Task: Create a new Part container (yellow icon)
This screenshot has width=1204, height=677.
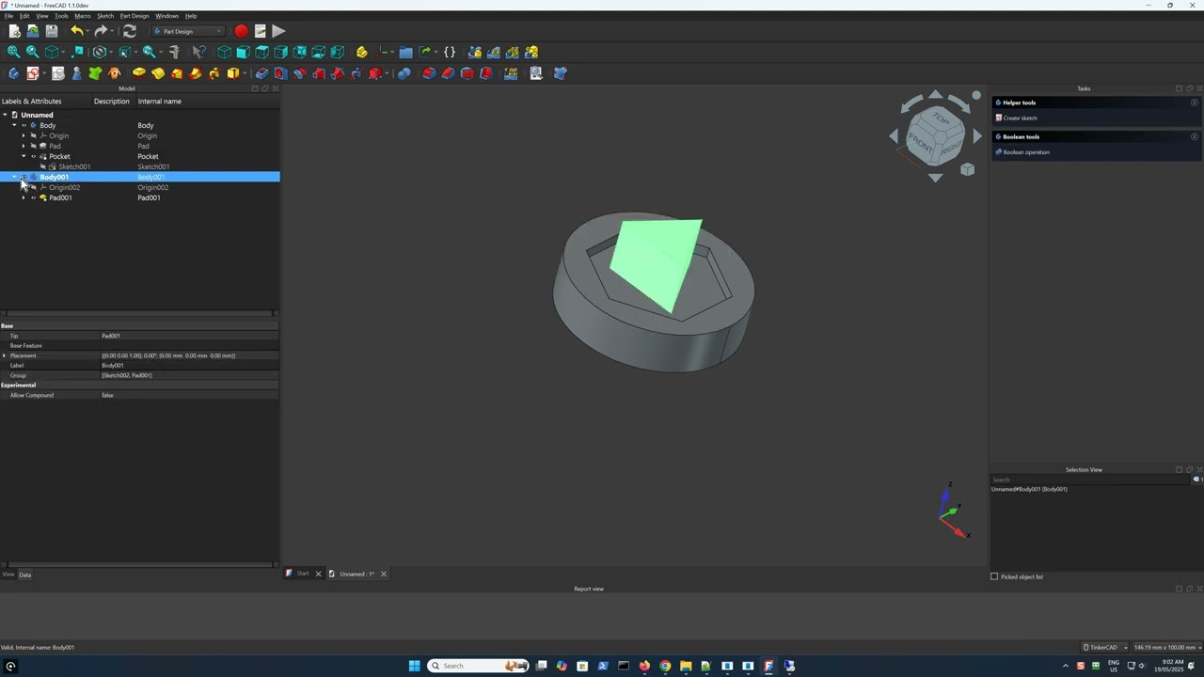Action: 361,52
